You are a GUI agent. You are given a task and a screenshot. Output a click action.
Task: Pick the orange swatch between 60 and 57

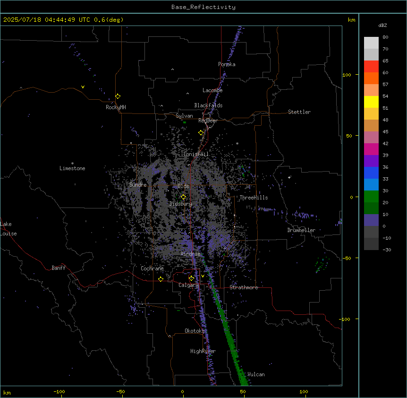[x=371, y=78]
